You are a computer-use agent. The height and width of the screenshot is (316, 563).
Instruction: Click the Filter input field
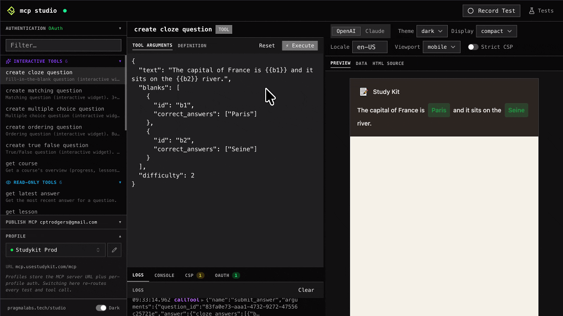pyautogui.click(x=63, y=45)
